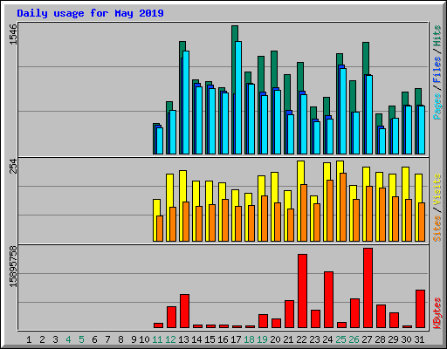The width and height of the screenshot is (447, 349).
Task: Click the KBytes legend label
Action: pos(437,313)
